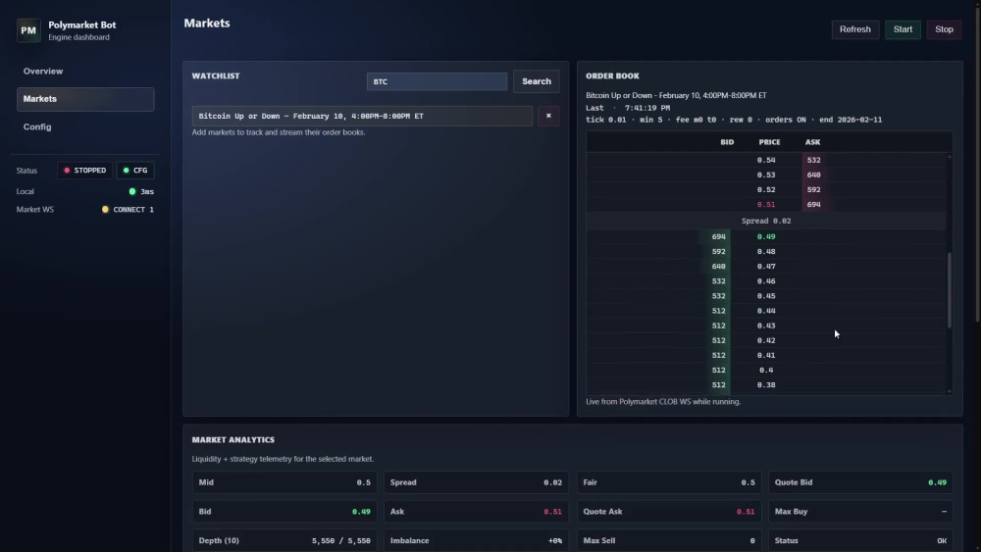Click the best bid price 0.49
This screenshot has width=981, height=552.
tap(766, 237)
